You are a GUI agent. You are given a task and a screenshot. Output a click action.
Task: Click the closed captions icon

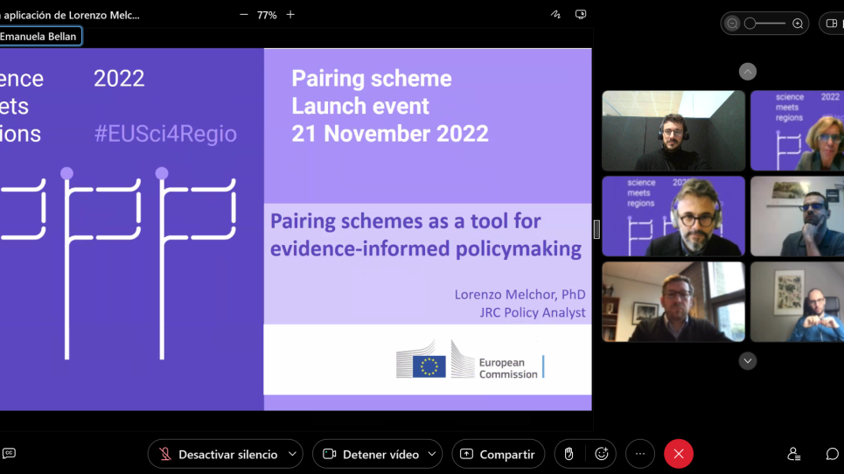9,454
